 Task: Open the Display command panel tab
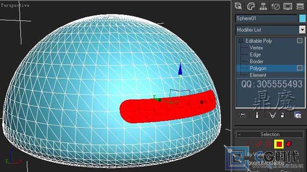288,6
